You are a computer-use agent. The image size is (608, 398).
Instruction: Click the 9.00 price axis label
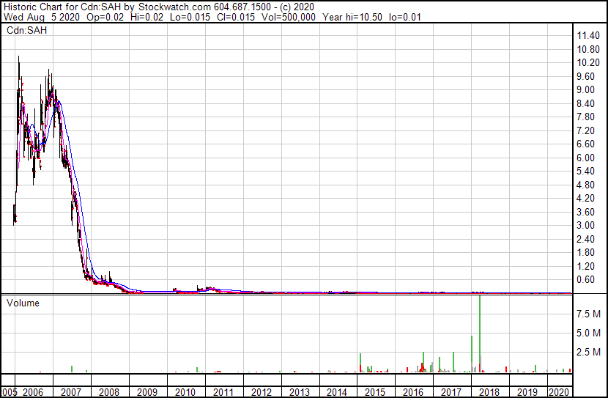(x=585, y=89)
